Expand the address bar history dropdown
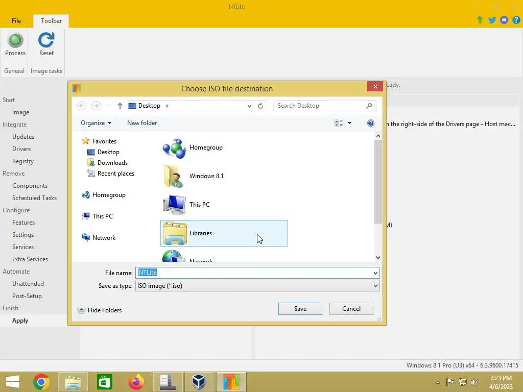Screen dimensions: 523x392 pyautogui.click(x=249, y=106)
